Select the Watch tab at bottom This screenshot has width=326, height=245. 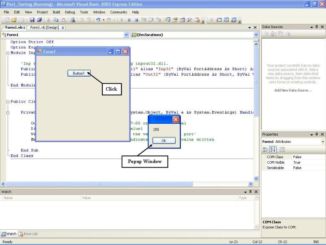click(9, 234)
